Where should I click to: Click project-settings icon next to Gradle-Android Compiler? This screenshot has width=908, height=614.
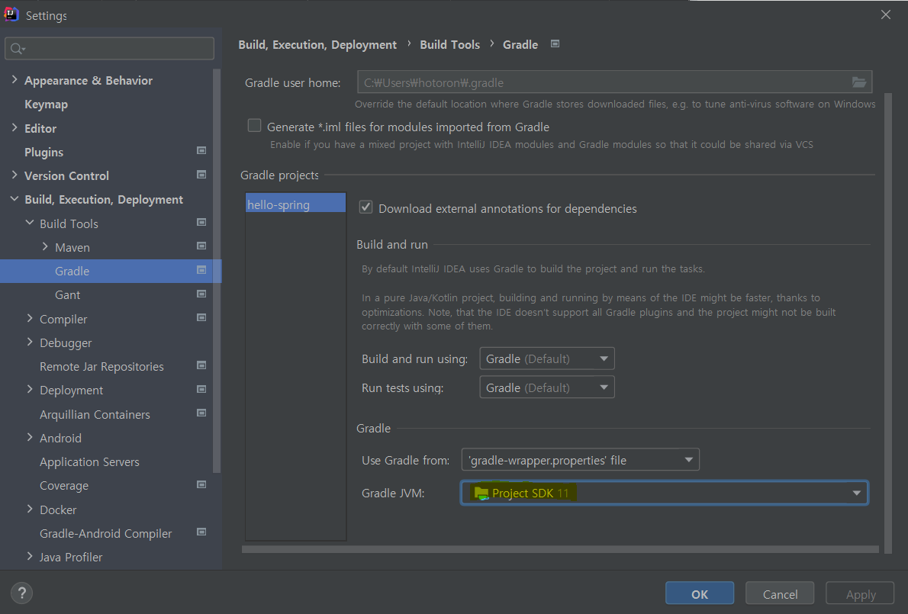(201, 532)
